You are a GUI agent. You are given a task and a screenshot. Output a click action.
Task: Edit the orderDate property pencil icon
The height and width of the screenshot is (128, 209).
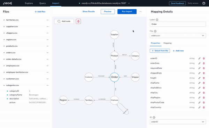tap(199, 63)
